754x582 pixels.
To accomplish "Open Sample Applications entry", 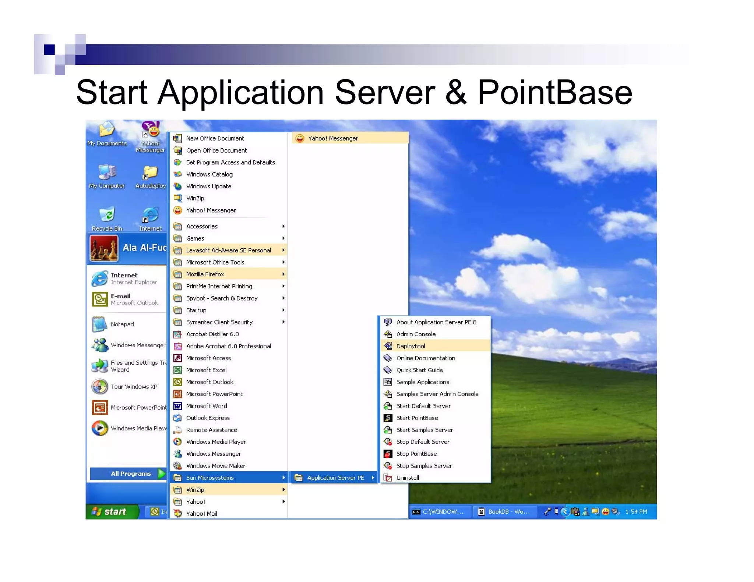I will 435,382.
